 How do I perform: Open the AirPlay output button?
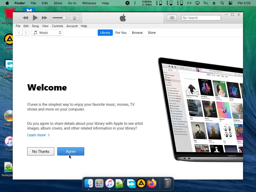[x=74, y=18]
